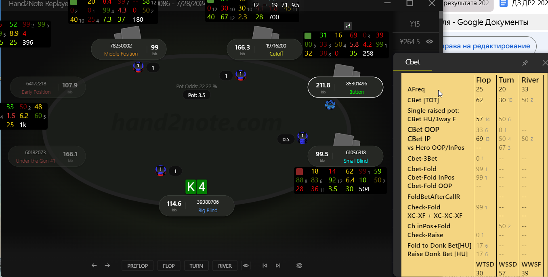This screenshot has height=277, width=548.
Task: Jump to the FLOP street
Action: point(169,266)
